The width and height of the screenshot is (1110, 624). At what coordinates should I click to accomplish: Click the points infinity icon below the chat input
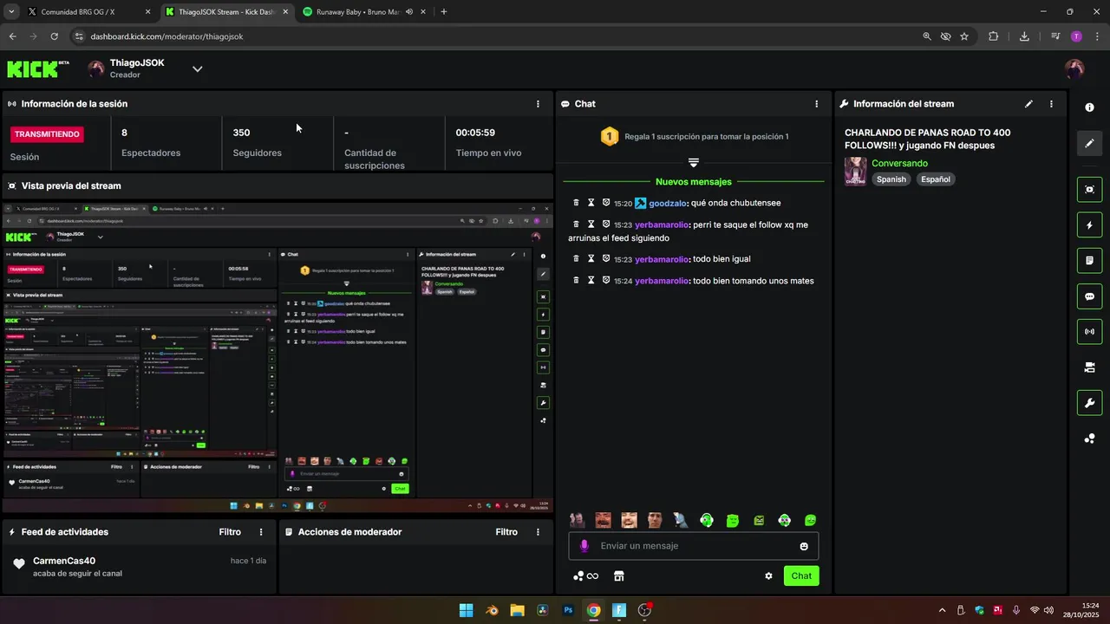point(586,575)
